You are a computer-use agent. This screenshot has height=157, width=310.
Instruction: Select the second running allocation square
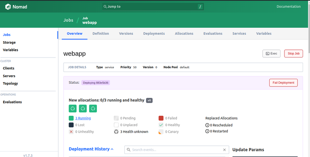[83, 108]
